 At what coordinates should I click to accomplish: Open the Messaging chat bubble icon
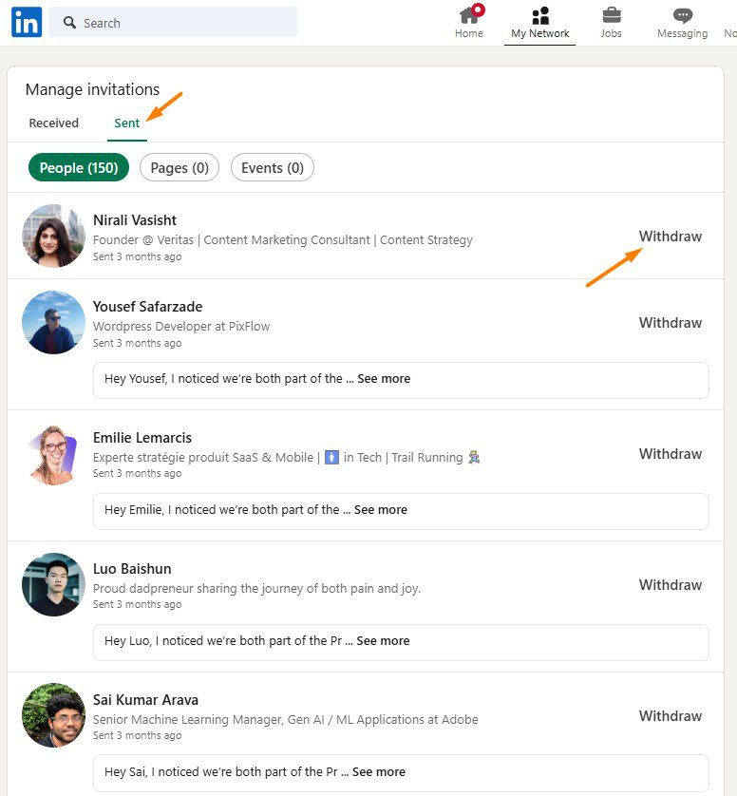pos(682,16)
